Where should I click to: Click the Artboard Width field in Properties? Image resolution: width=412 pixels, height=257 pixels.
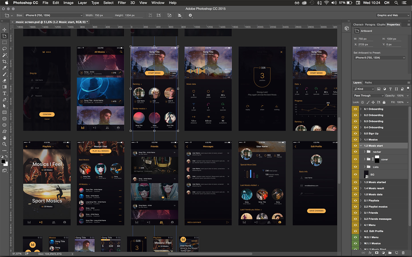click(x=366, y=39)
